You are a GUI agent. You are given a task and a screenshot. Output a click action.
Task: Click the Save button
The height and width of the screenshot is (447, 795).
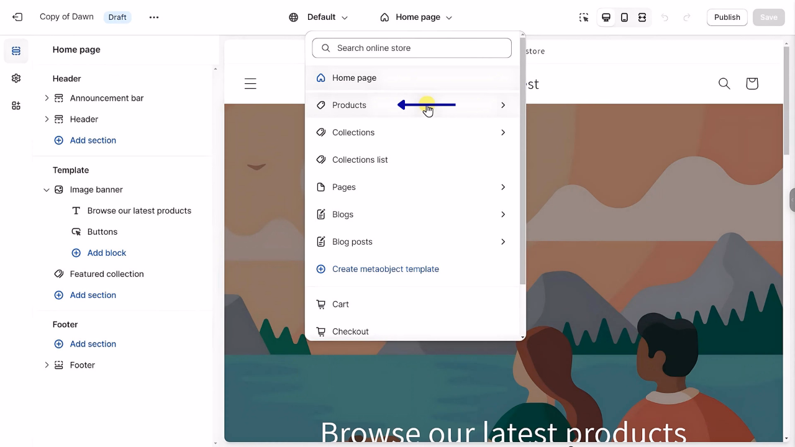tap(769, 17)
